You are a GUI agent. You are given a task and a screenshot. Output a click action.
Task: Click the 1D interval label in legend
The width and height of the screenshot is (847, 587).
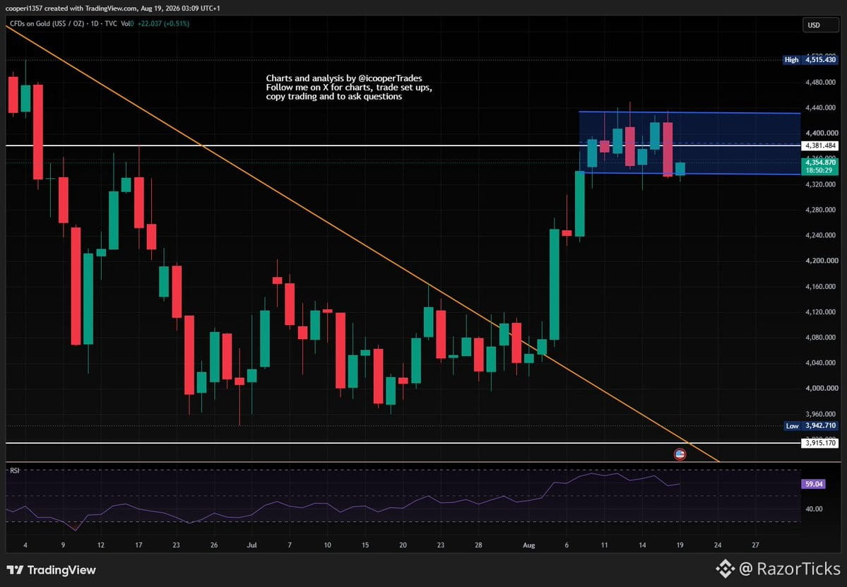(x=95, y=24)
